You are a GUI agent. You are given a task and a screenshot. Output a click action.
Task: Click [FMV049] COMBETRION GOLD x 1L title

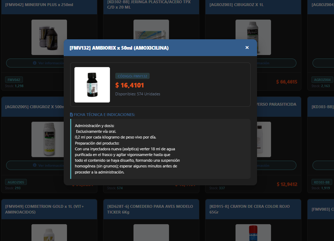coord(44,209)
